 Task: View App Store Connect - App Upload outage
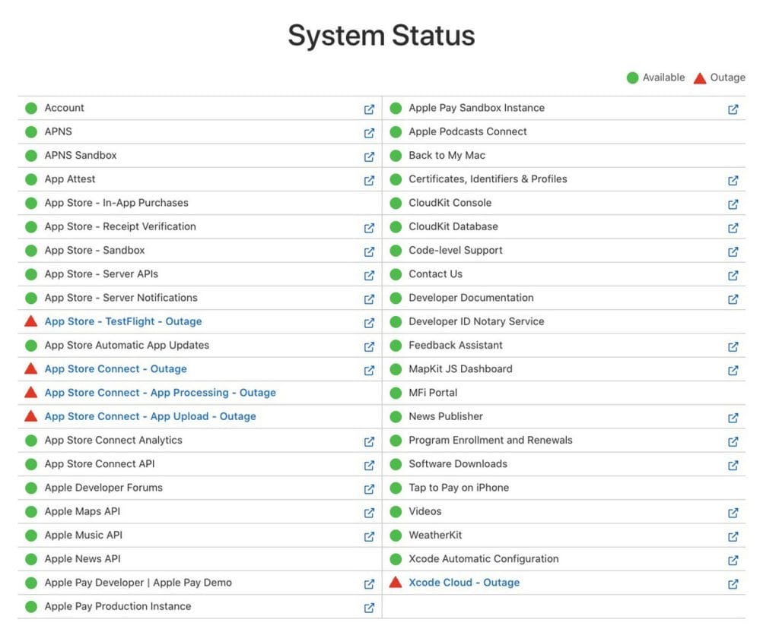(x=150, y=416)
